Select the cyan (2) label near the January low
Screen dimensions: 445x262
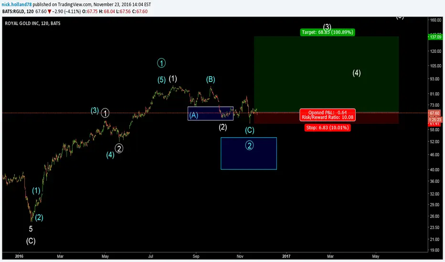(x=39, y=218)
